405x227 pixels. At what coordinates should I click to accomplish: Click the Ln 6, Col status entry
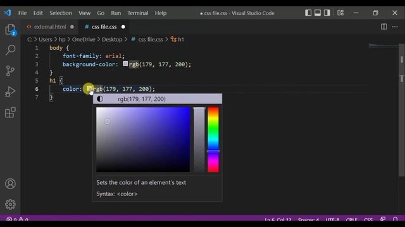point(278,219)
